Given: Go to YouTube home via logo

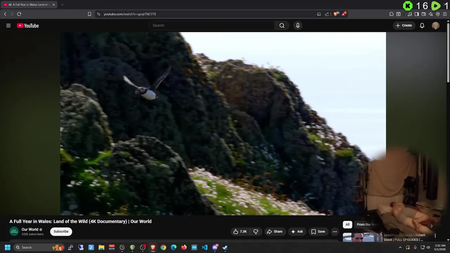Looking at the screenshot, I should pyautogui.click(x=28, y=25).
